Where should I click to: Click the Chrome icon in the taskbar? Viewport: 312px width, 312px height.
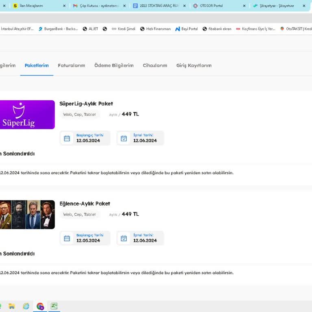pyautogui.click(x=40, y=306)
